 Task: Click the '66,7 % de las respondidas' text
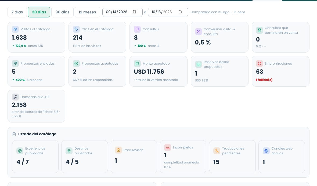pos(93,80)
